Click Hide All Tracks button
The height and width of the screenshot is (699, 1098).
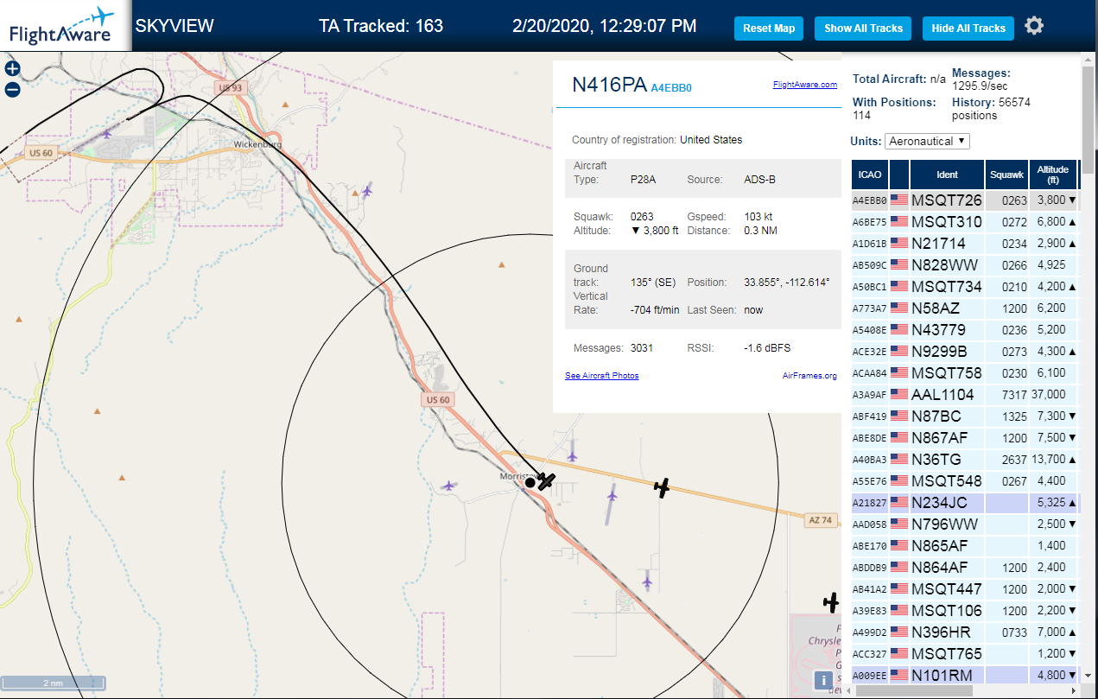click(x=968, y=28)
